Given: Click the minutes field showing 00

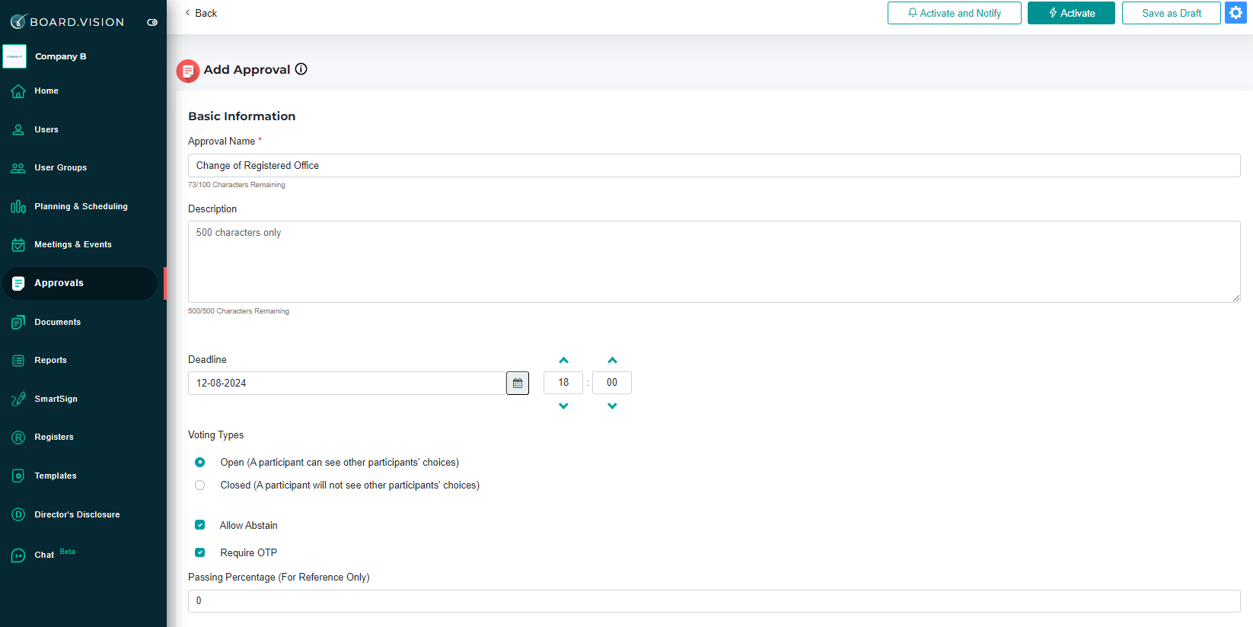Looking at the screenshot, I should [612, 383].
